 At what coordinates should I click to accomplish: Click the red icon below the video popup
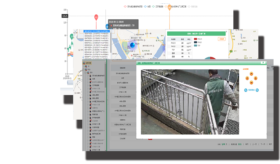click(150, 139)
